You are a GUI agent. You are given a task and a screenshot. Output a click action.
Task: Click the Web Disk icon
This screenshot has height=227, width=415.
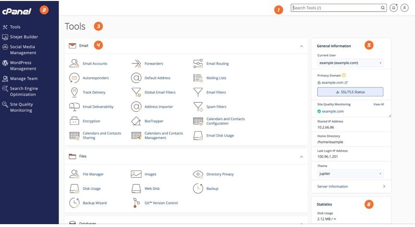pos(136,189)
